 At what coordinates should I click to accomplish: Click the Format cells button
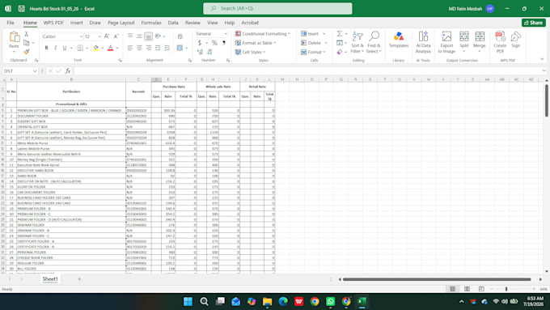pos(312,52)
